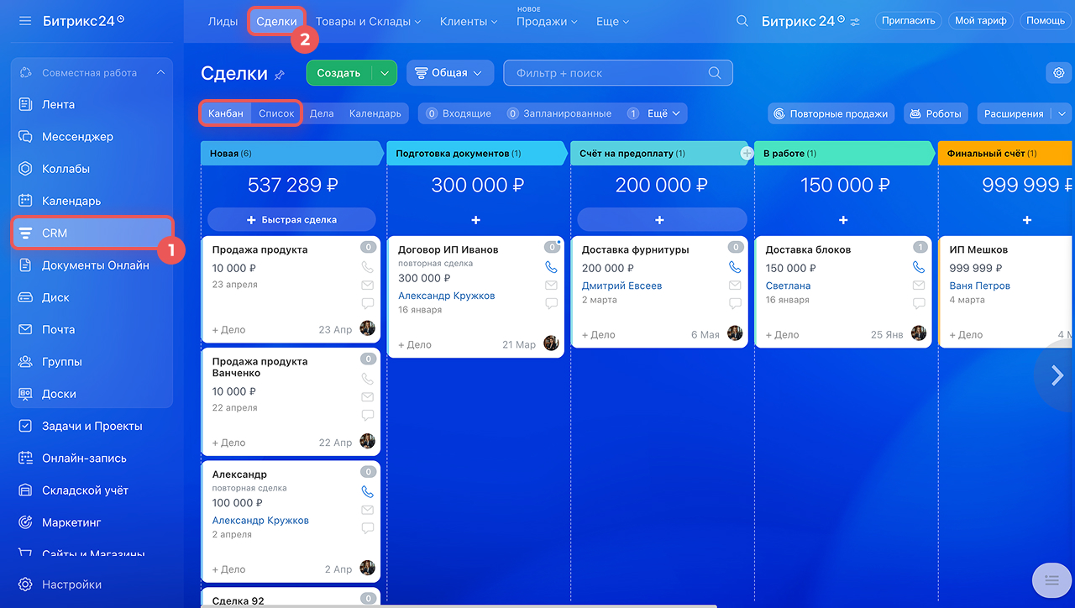The image size is (1075, 608).
Task: Click the green Создать button
Action: [x=339, y=73]
